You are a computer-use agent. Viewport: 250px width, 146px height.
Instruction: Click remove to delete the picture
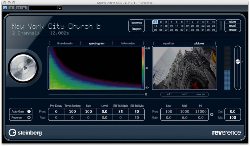[x=200, y=94]
